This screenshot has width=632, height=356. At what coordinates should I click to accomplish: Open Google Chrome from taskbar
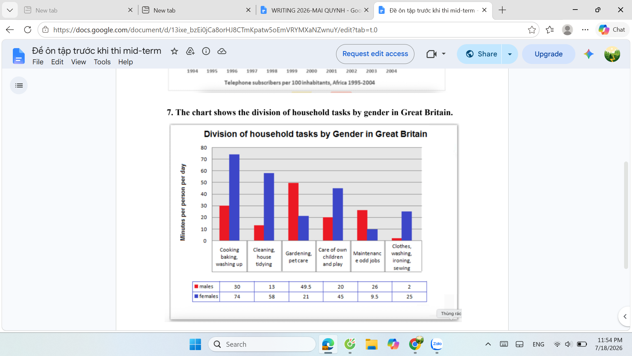(x=415, y=344)
